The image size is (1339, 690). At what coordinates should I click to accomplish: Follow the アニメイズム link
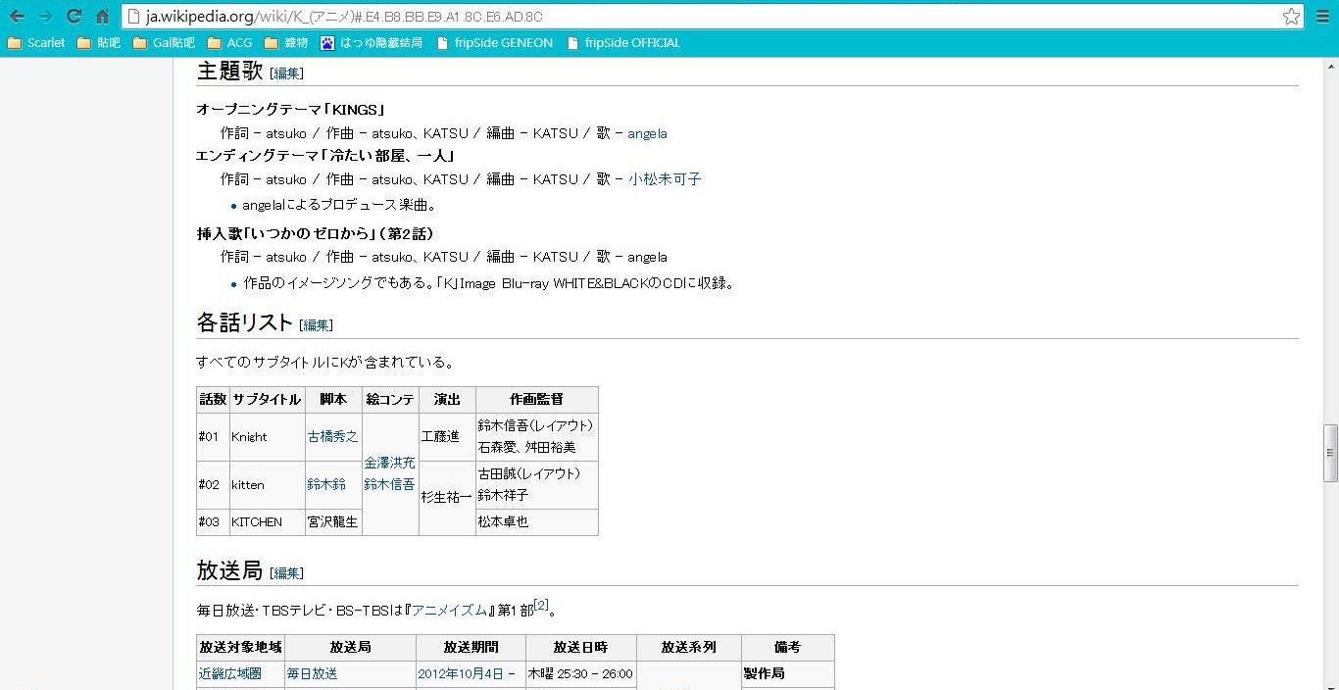tap(449, 611)
